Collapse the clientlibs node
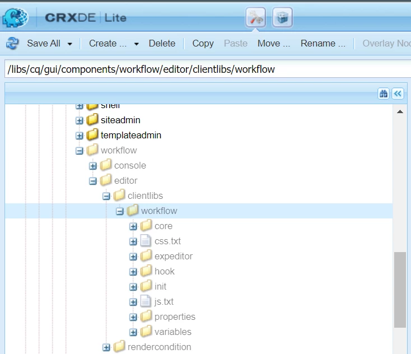Screen dimensions: 411x354 106,197
